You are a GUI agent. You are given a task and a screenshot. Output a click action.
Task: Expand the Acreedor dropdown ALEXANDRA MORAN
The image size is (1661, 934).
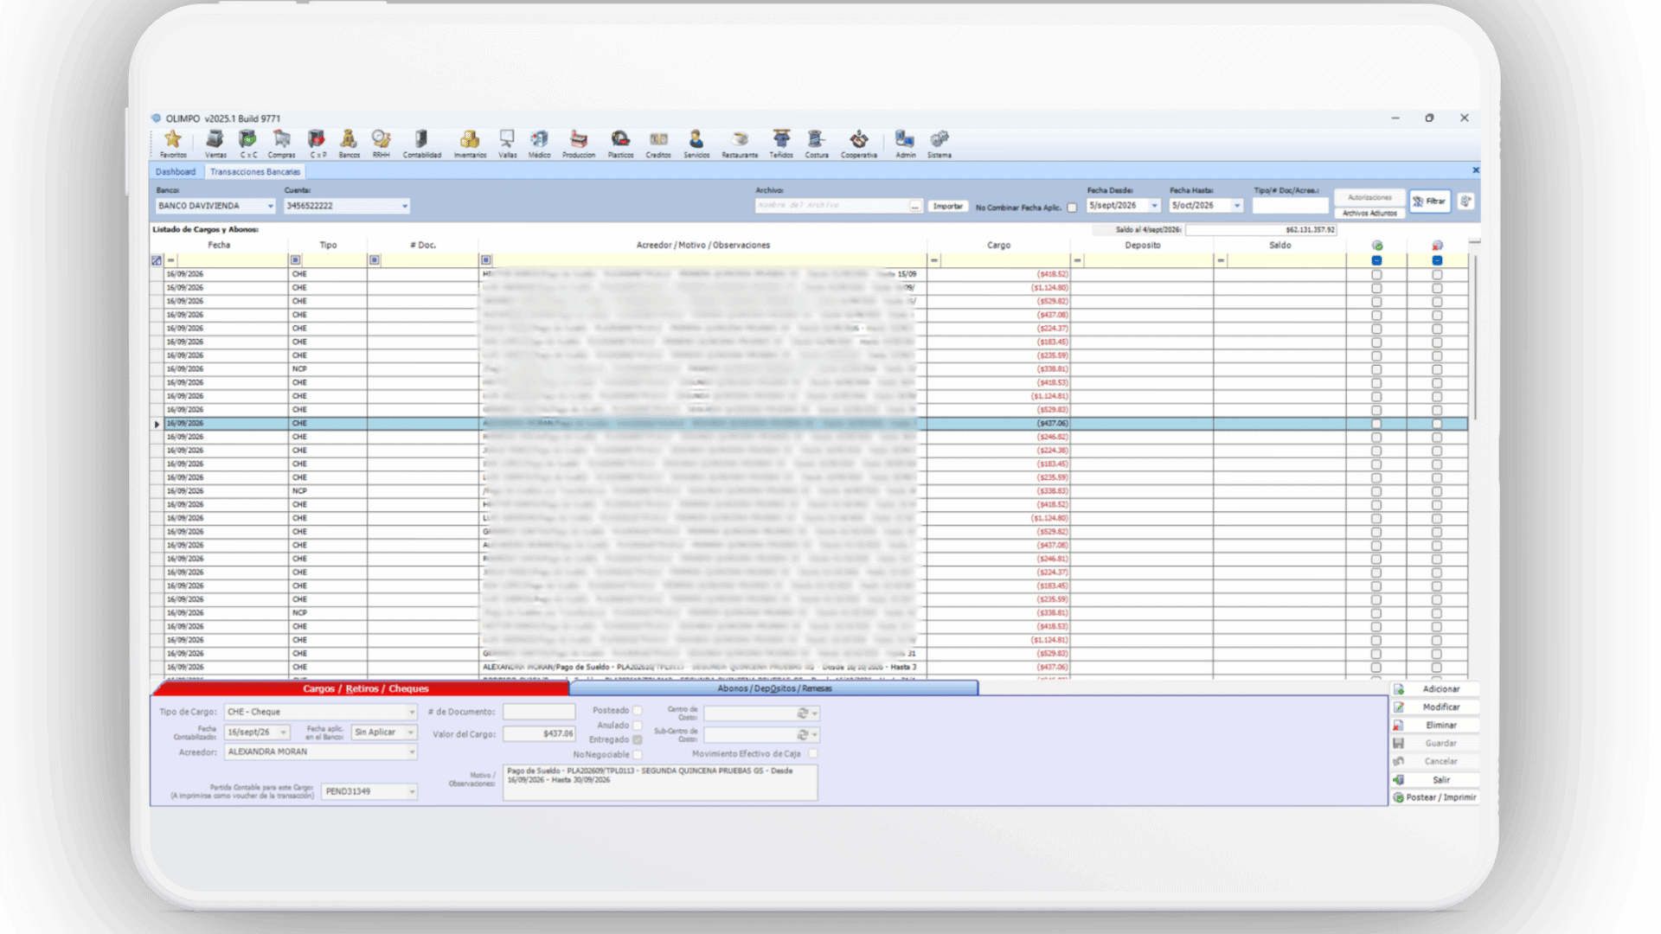(x=412, y=752)
